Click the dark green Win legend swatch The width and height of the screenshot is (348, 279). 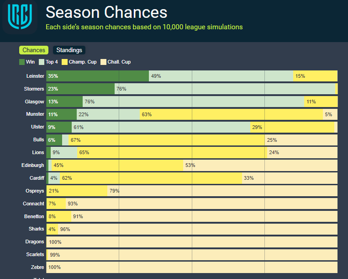click(22, 62)
